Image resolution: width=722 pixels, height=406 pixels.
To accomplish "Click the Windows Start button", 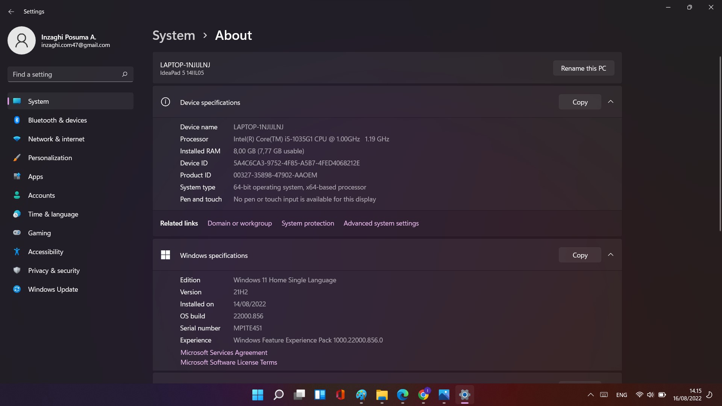I will 258,395.
